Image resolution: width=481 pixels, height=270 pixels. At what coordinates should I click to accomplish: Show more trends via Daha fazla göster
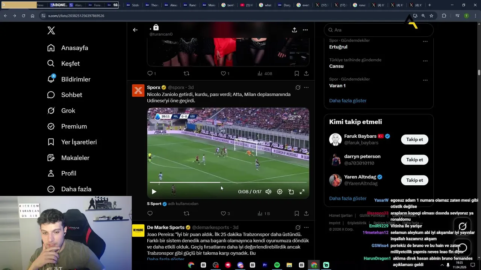click(348, 100)
